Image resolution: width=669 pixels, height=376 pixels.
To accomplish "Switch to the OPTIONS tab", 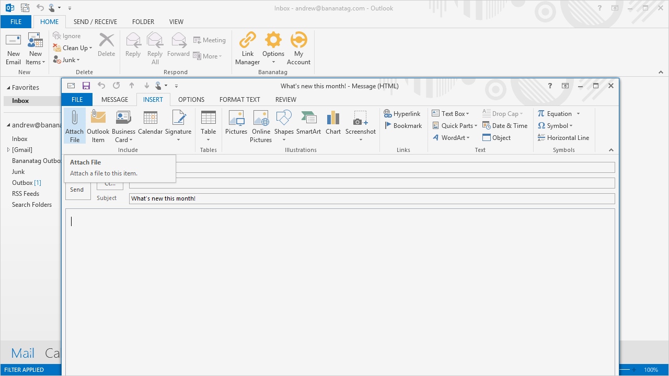I will click(x=191, y=99).
